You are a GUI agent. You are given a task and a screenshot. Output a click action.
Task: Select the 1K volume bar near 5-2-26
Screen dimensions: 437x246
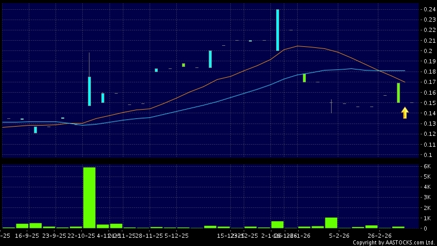(x=331, y=222)
